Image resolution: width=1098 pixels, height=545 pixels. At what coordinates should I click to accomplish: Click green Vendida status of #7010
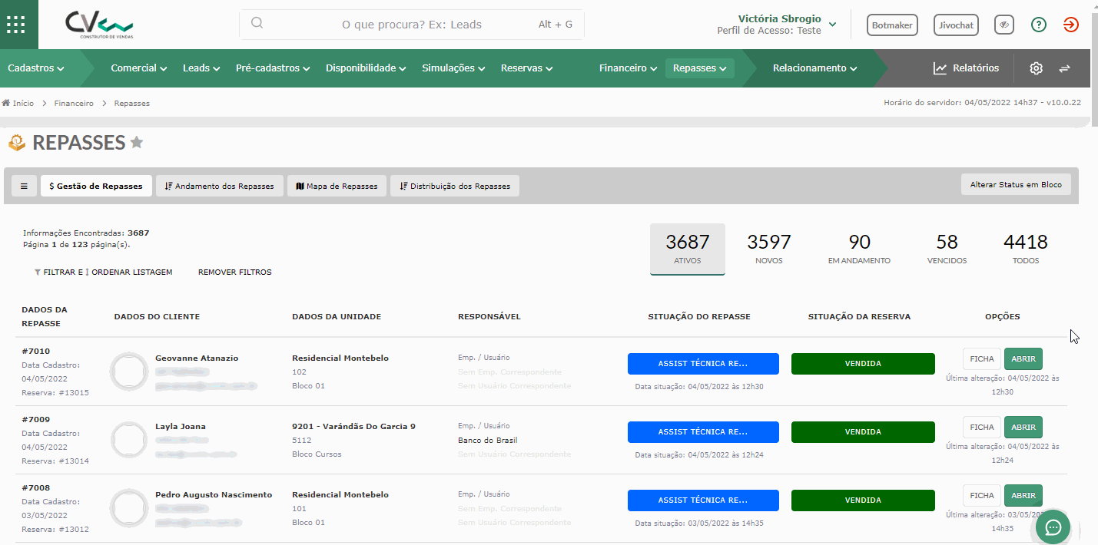(x=863, y=364)
